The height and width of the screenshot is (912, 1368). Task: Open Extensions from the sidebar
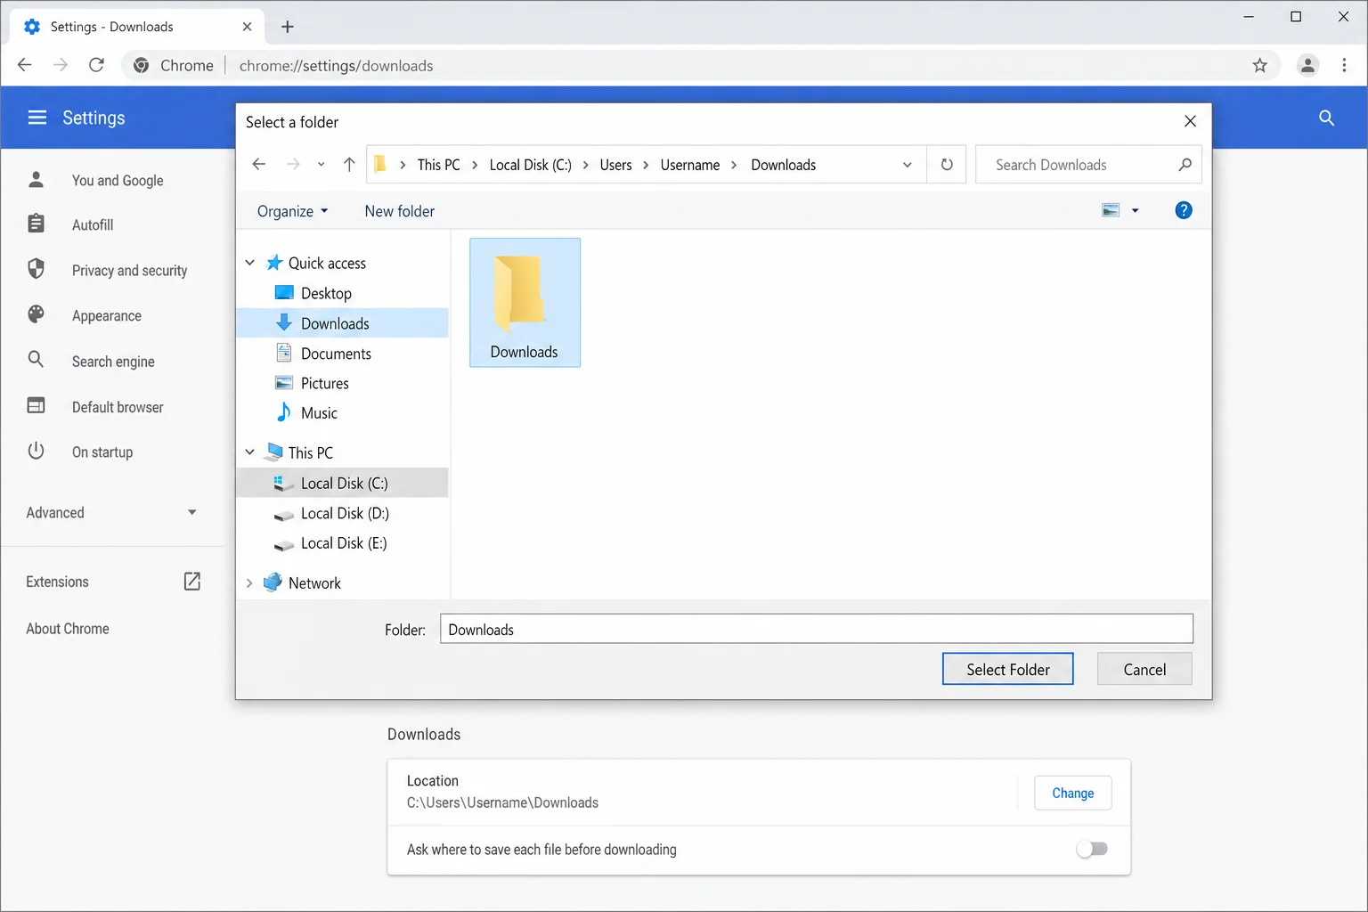(x=57, y=582)
